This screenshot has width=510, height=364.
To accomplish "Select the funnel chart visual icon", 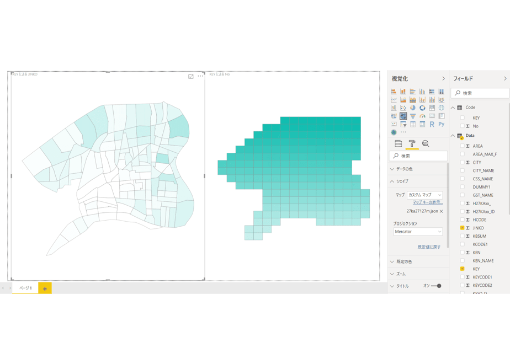I will [413, 116].
